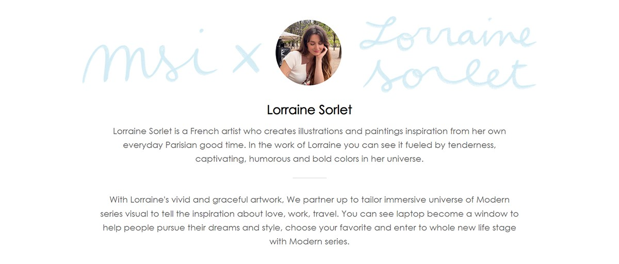Select the black "Lorraine Sorlet" heading

point(309,110)
